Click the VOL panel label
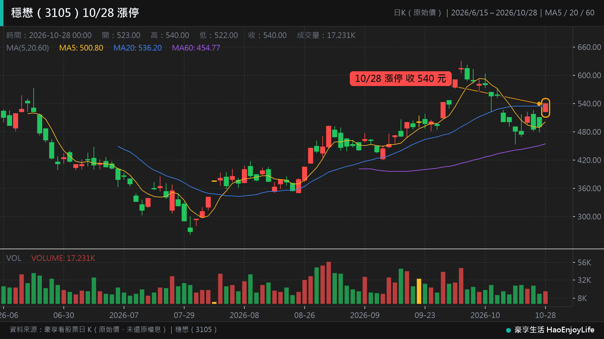 tap(14, 258)
